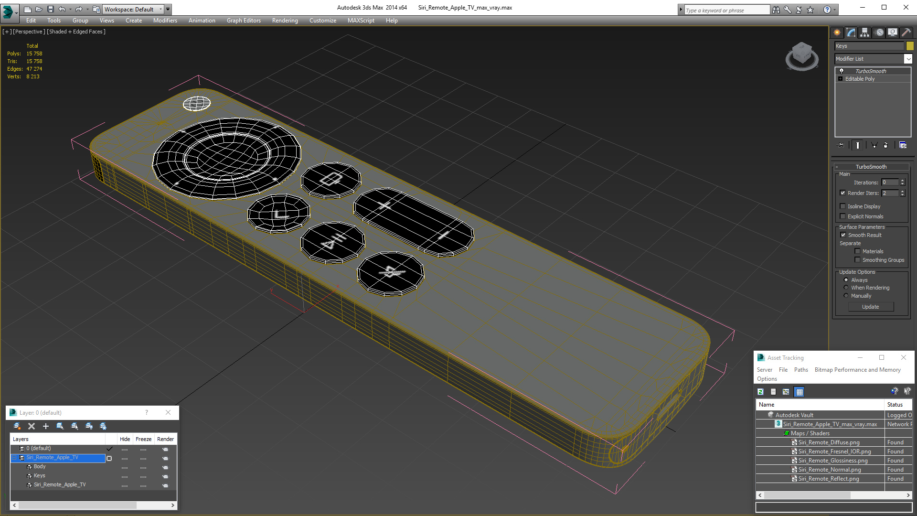Click the Status column header

pos(899,405)
